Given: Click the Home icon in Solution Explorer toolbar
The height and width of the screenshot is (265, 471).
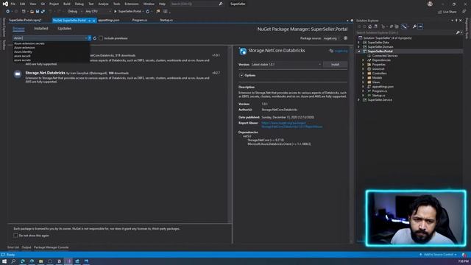Looking at the screenshot, I should (x=369, y=26).
